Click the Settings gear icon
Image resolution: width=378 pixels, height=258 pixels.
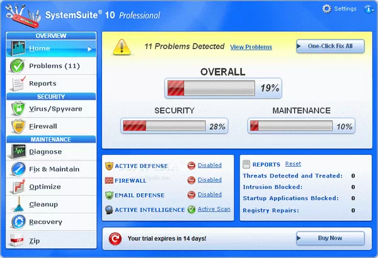326,9
